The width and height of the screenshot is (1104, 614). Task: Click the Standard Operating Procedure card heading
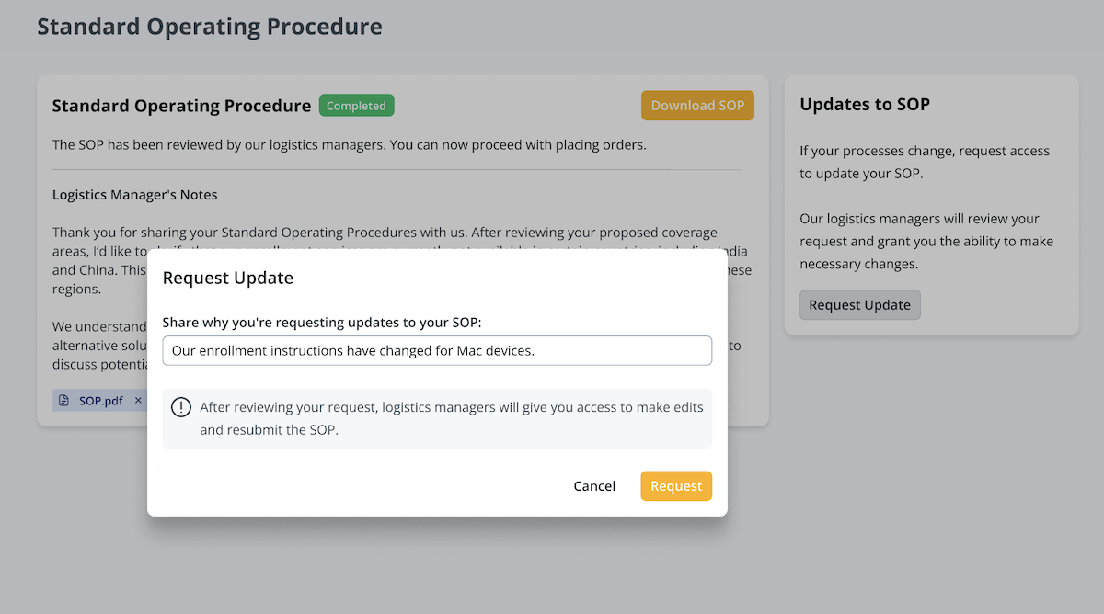[x=181, y=106]
